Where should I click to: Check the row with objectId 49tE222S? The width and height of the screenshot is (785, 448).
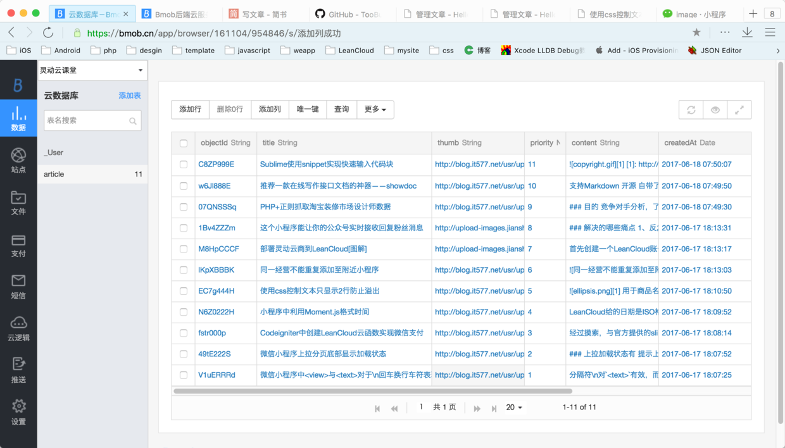pyautogui.click(x=184, y=354)
